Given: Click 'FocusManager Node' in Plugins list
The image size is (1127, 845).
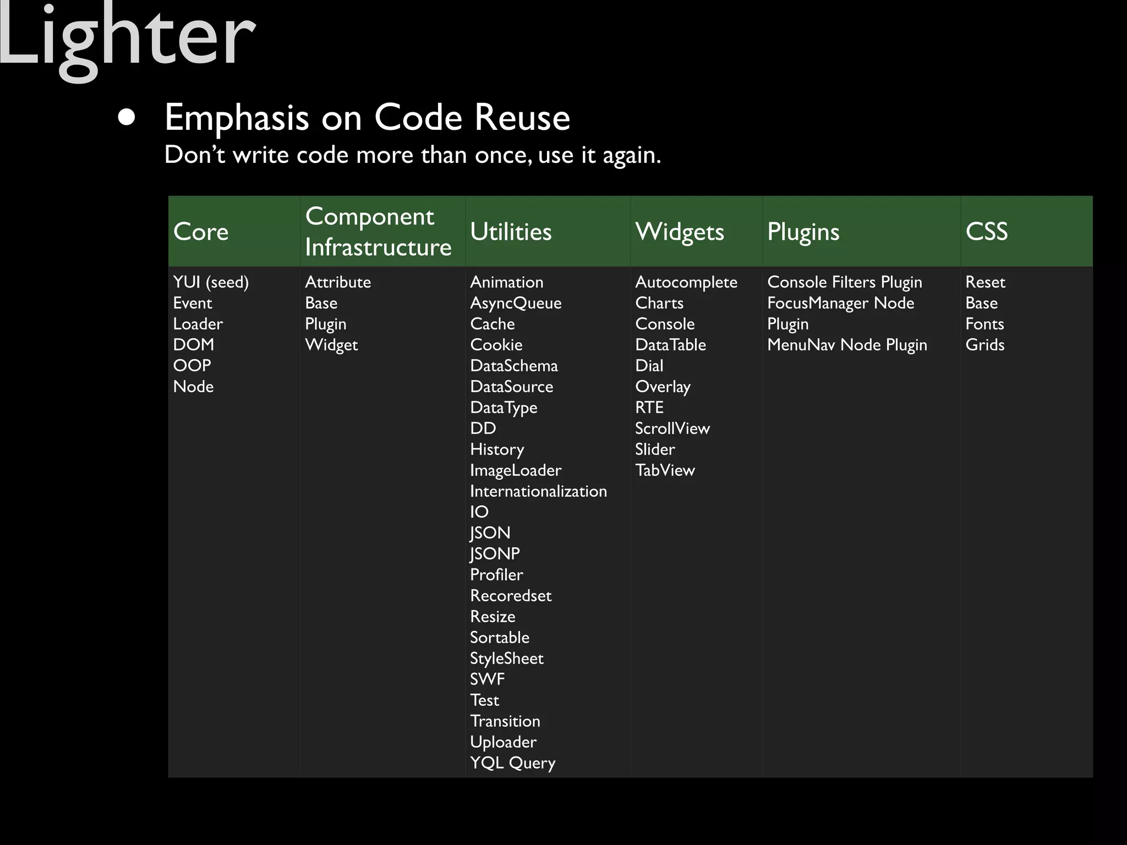Looking at the screenshot, I should pyautogui.click(x=841, y=304).
